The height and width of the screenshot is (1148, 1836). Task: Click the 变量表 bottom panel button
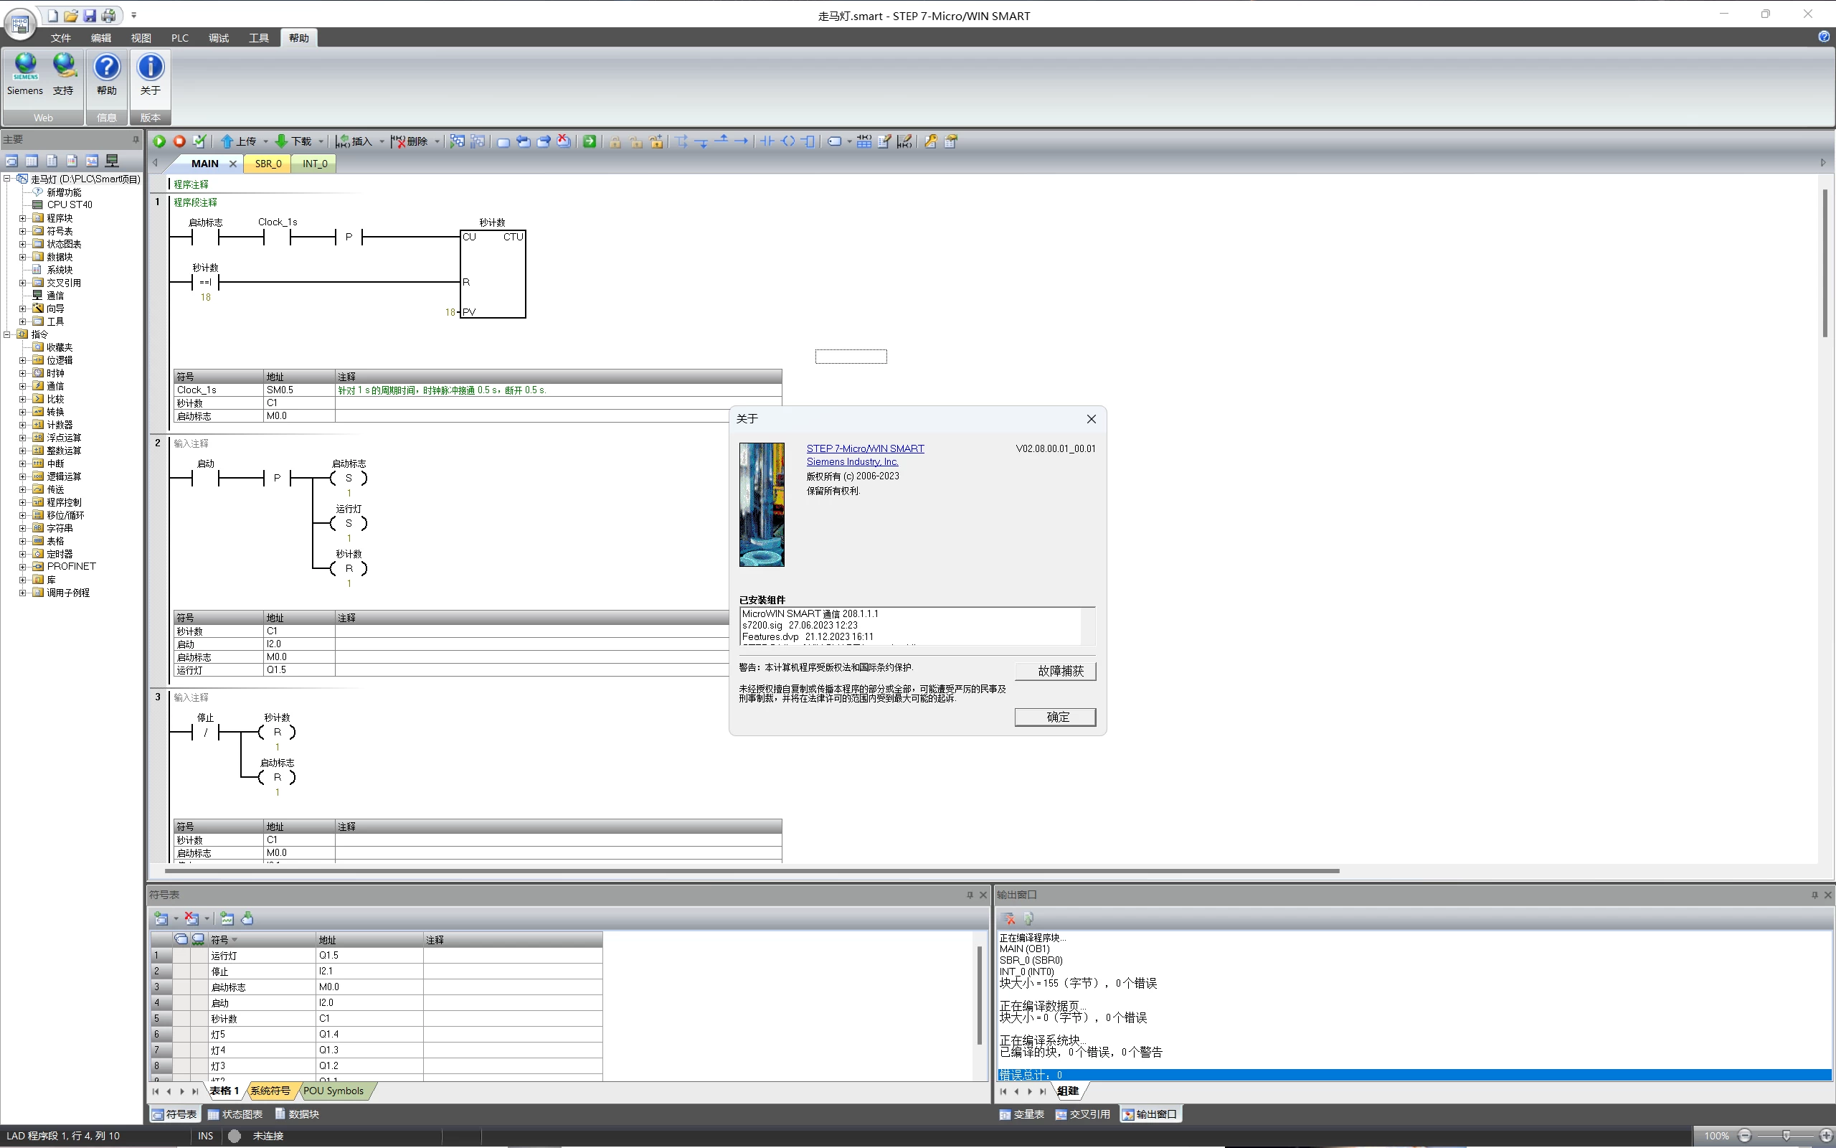1022,1114
